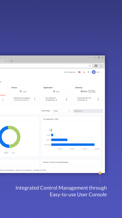Open gateway Connection Error link
Image resolution: width=122 pixels, height=218 pixels.
pos(84,98)
